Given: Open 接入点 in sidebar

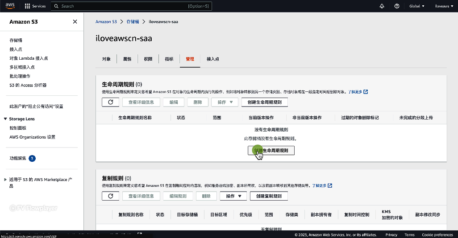Looking at the screenshot, I should [x=16, y=49].
